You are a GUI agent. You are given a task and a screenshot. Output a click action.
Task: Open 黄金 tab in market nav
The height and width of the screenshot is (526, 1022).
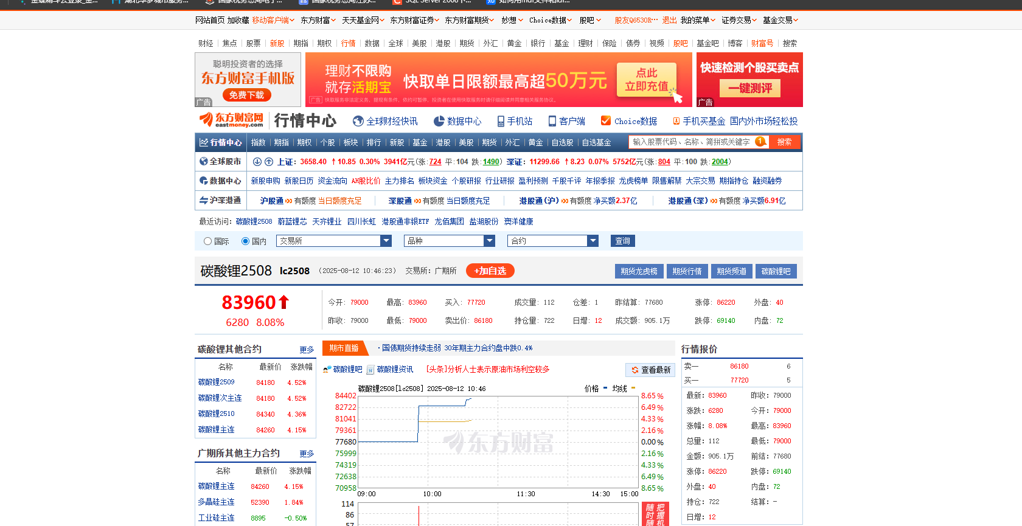[536, 142]
